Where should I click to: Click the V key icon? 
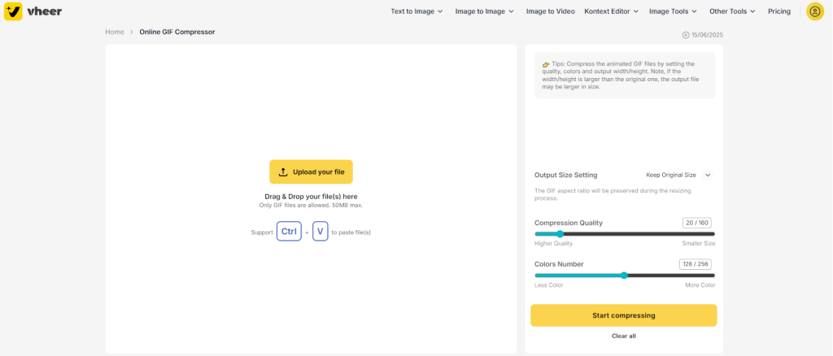[x=321, y=232]
